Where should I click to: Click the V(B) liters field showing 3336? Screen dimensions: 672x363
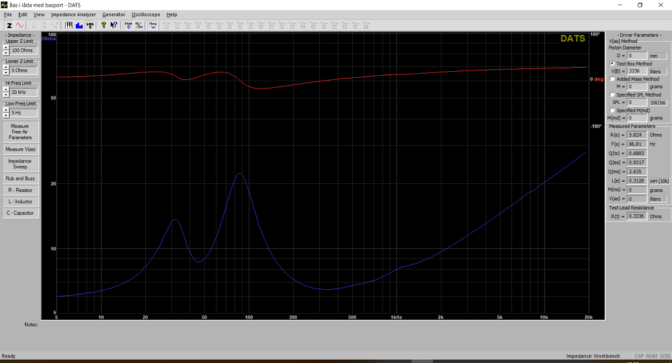(637, 71)
